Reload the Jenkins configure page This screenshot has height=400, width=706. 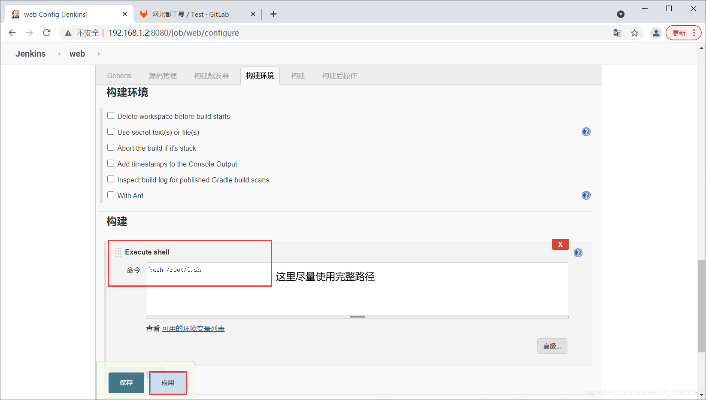[47, 33]
